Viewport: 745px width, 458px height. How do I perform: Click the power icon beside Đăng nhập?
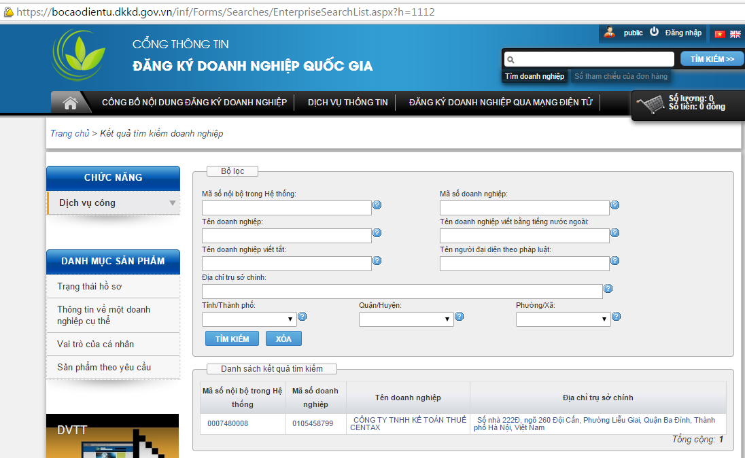pyautogui.click(x=655, y=32)
